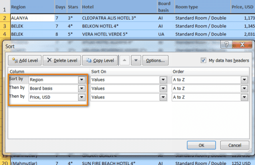This screenshot has width=255, height=165.
Task: Click Delete Level button
Action: [x=61, y=61]
